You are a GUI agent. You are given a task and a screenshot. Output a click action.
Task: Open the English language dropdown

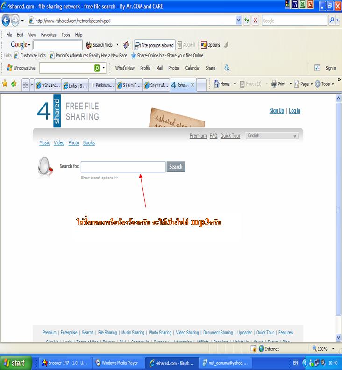pos(271,135)
